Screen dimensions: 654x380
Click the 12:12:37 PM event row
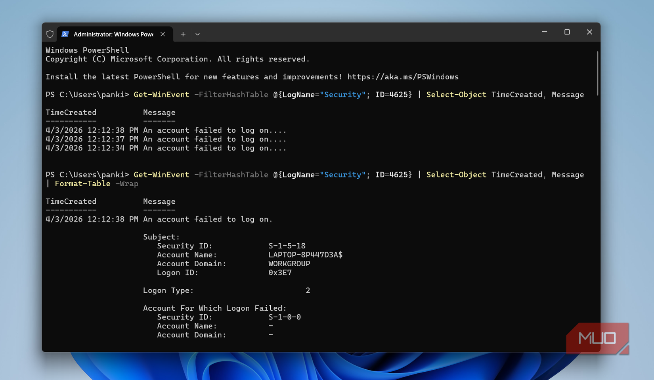pos(166,139)
